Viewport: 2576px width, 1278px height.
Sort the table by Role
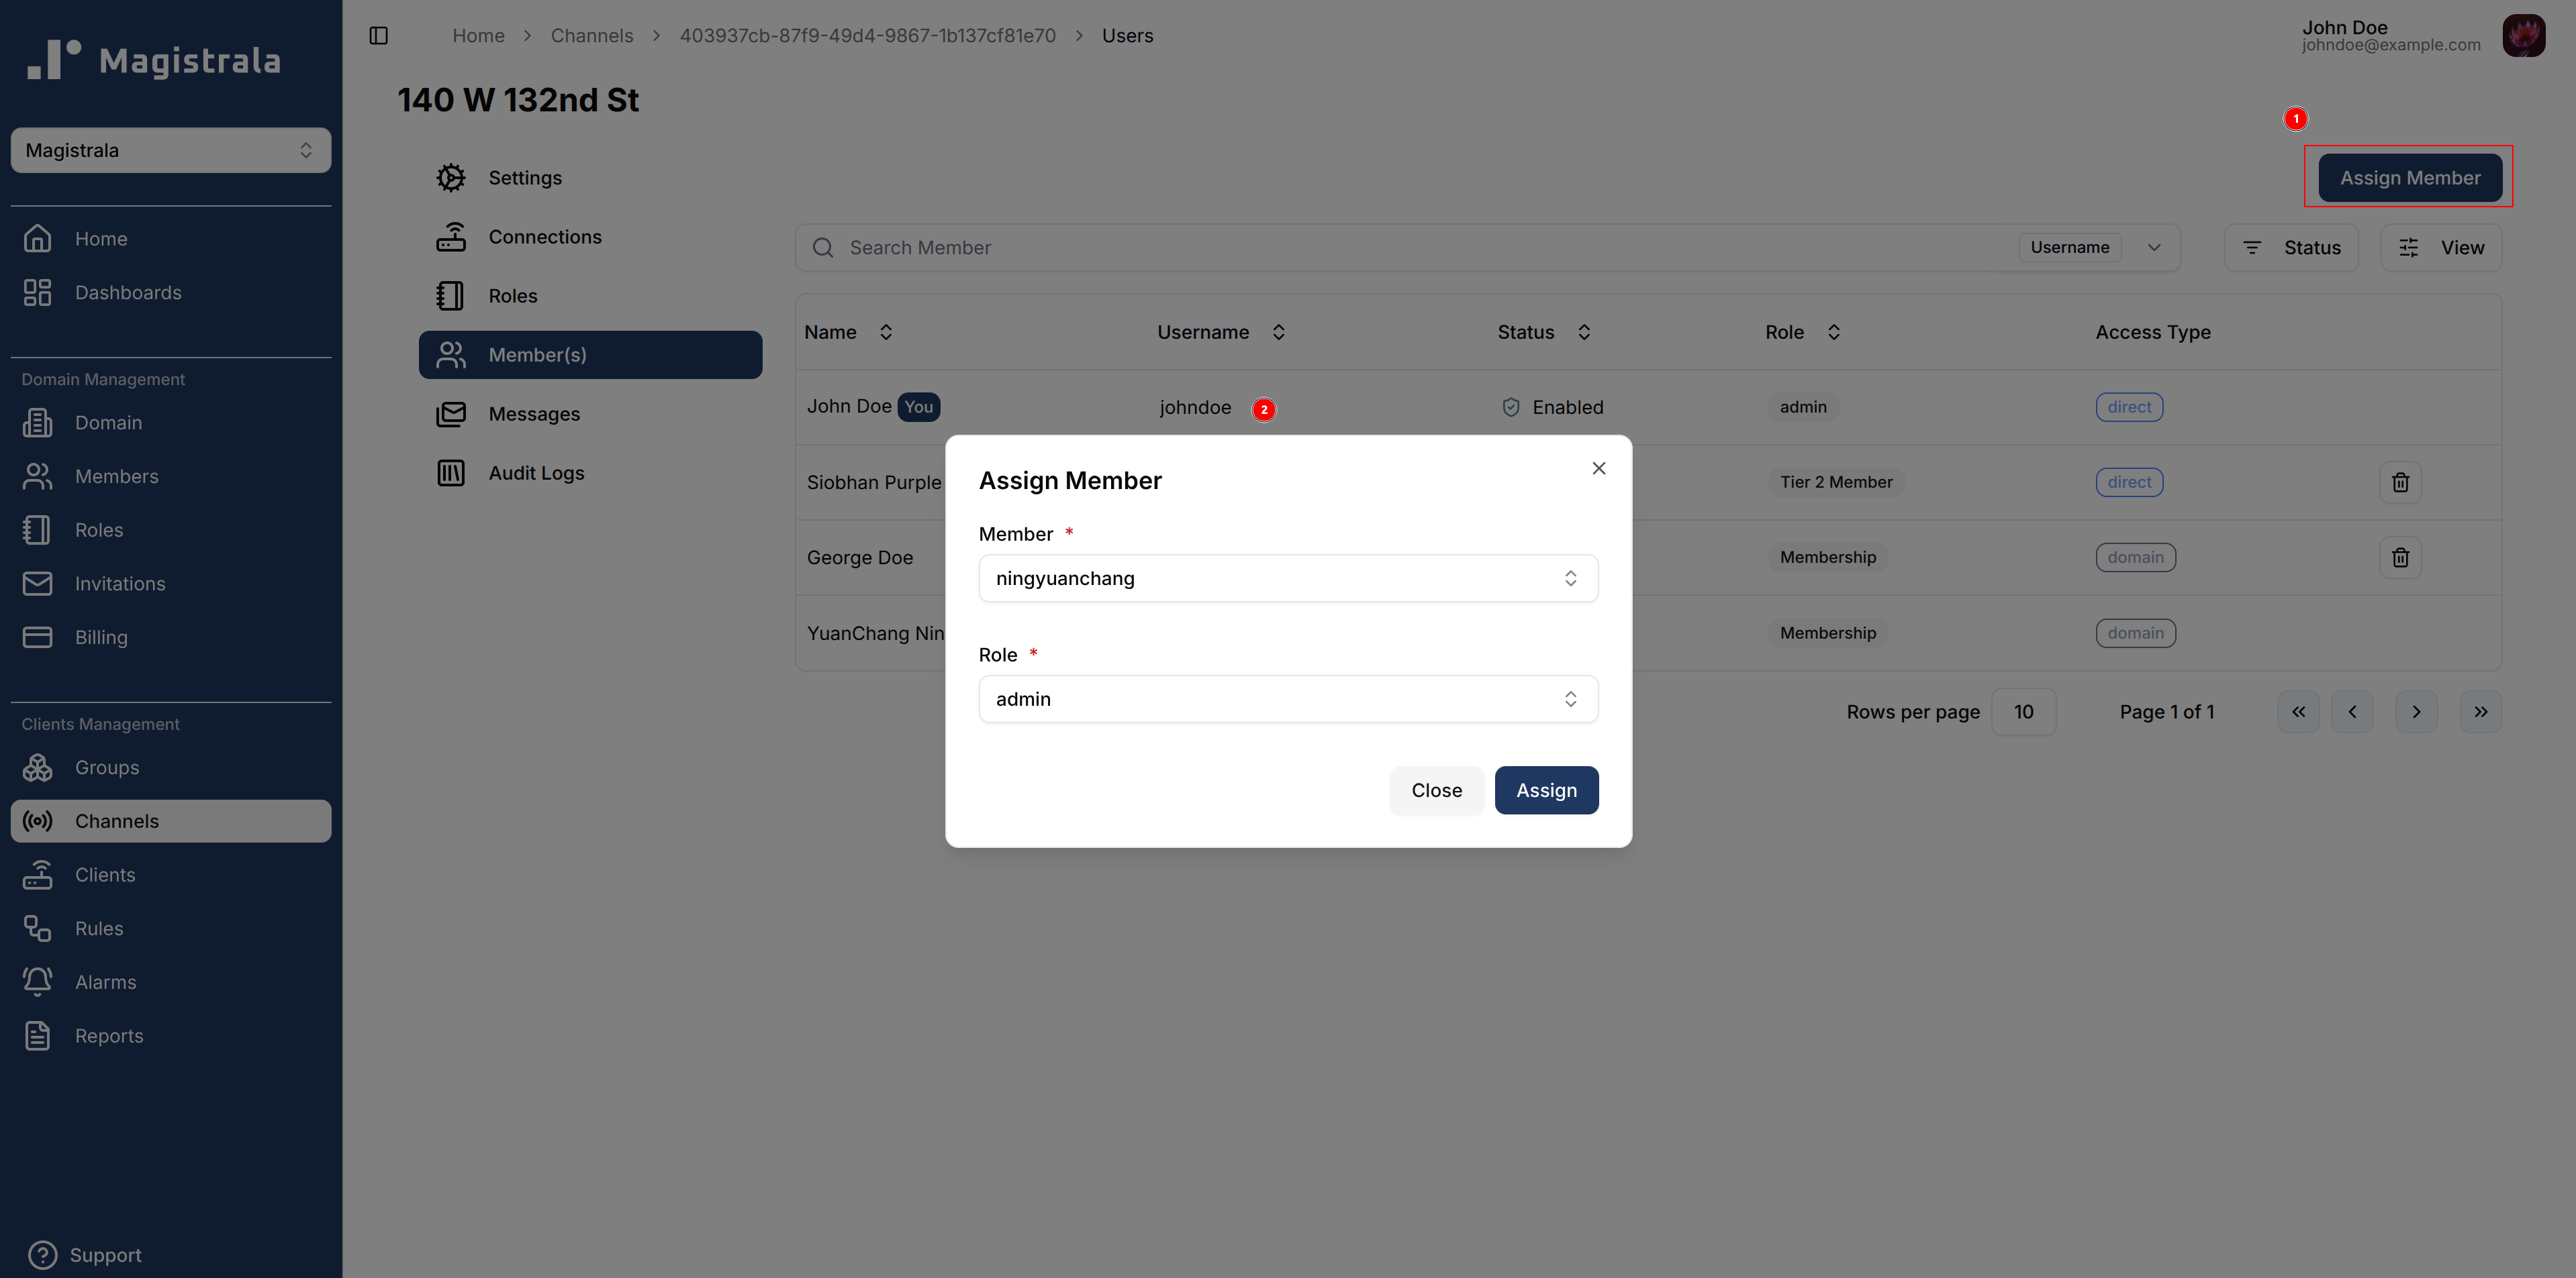(1802, 333)
